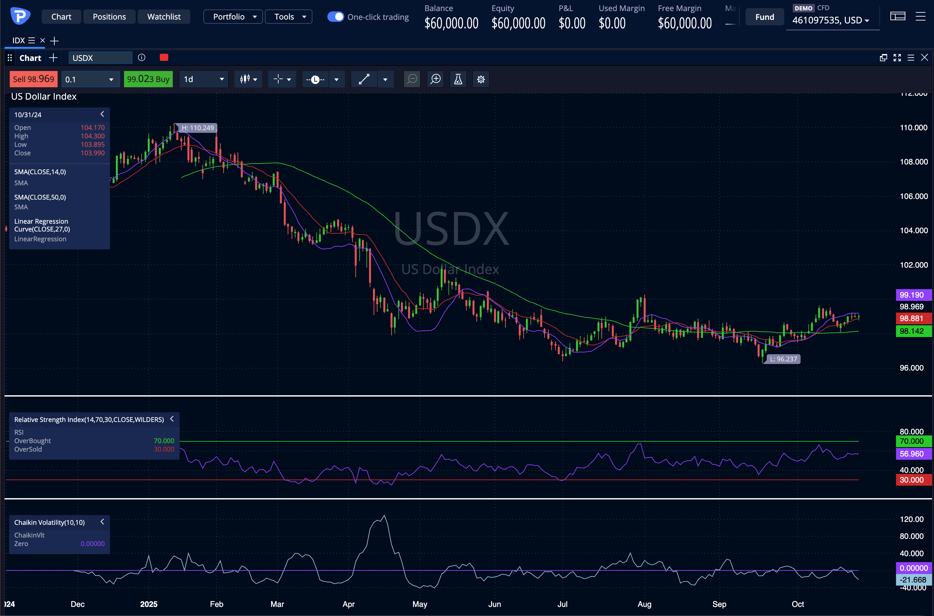This screenshot has height=616, width=934.
Task: Collapse the Relative Strength Index legend
Action: click(172, 419)
